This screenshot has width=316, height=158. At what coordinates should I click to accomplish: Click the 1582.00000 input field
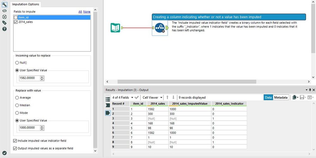point(29,78)
